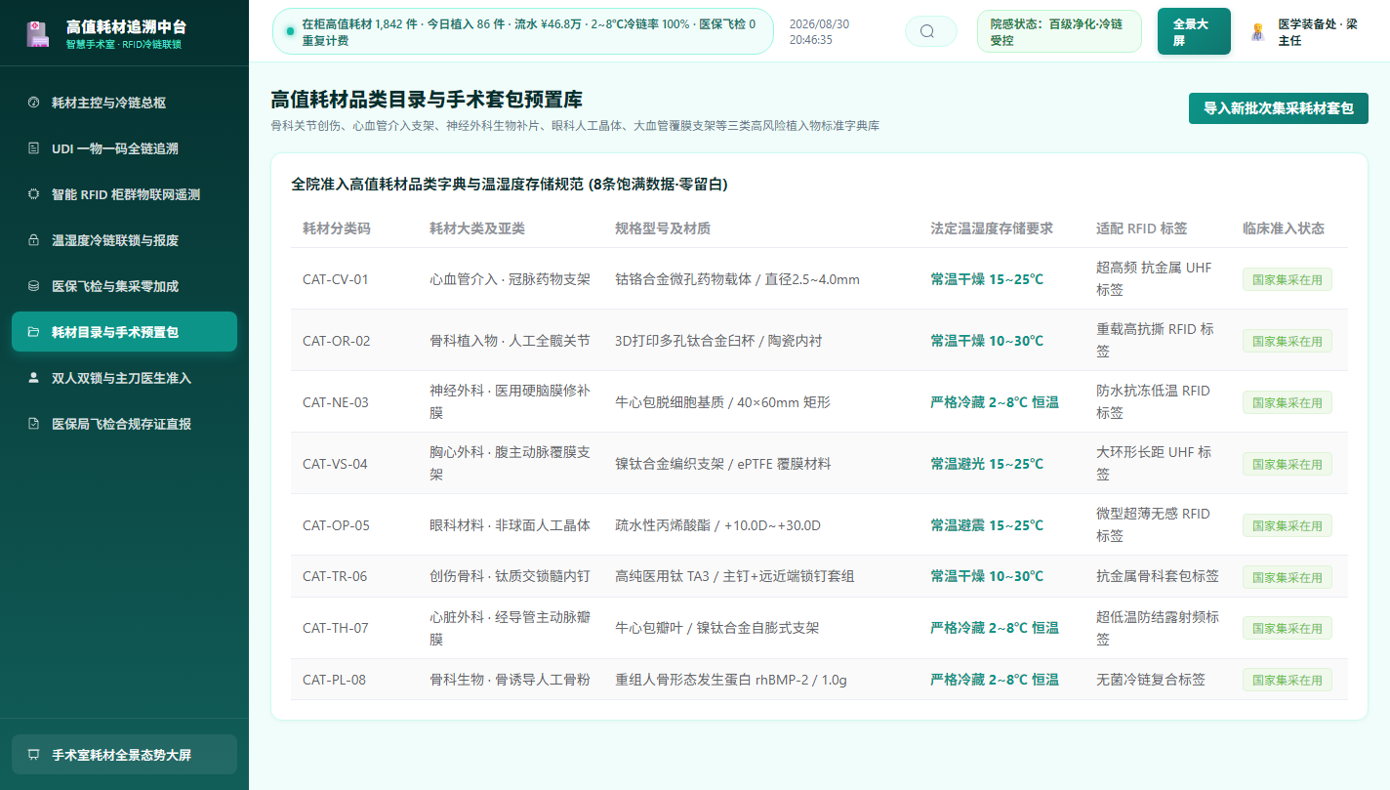Click the green status dot in banner
Viewport: 1390px width, 790px height.
point(290,31)
